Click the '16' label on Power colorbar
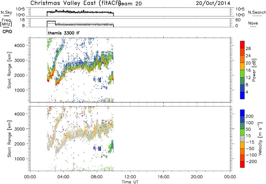The height and width of the screenshot is (184, 266). (x=248, y=70)
